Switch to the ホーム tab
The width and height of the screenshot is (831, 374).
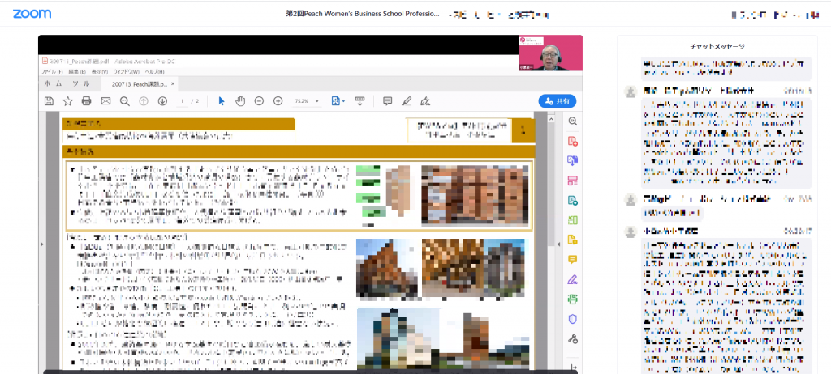53,83
